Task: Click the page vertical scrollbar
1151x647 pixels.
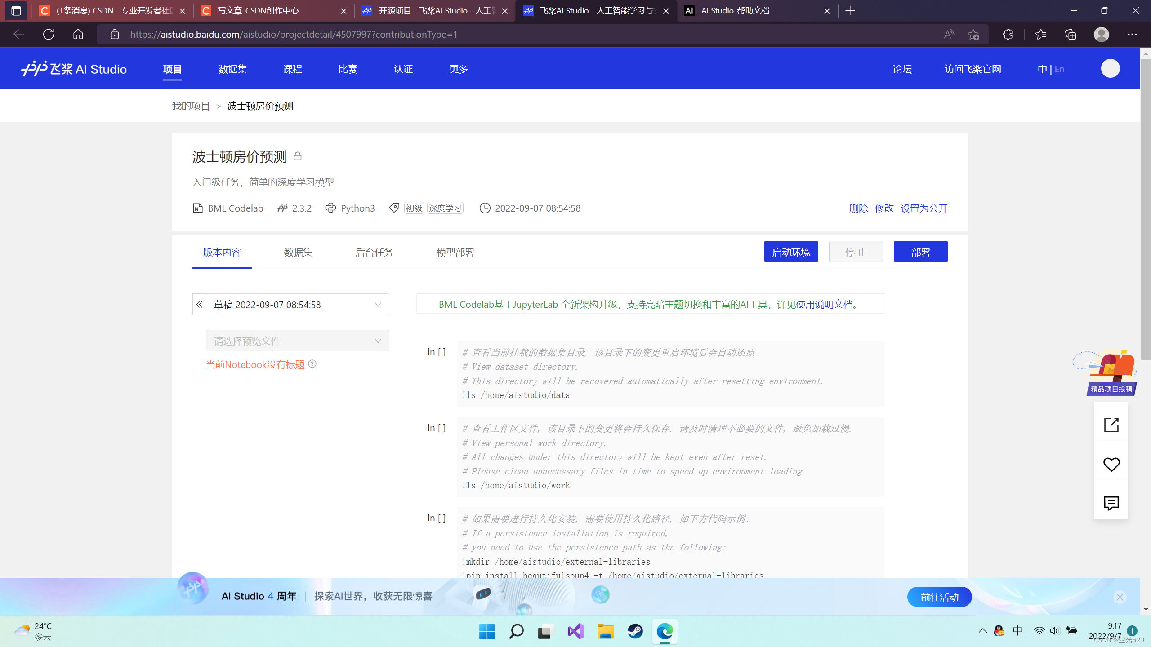Action: tap(1146, 209)
